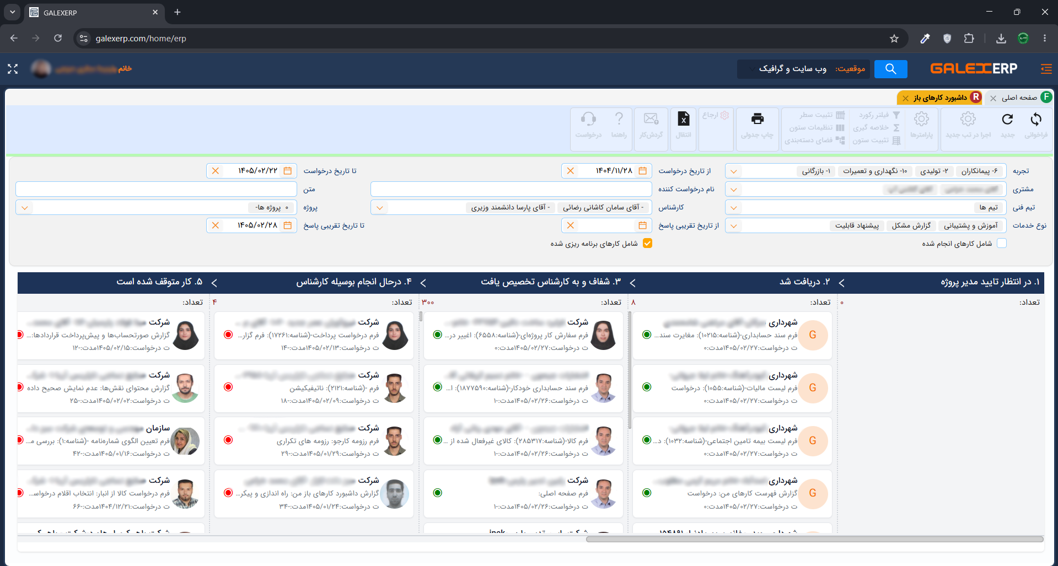Click the فضای دسته‌بندی grouping icon
Viewport: 1058px width, 566px height.
pos(840,140)
